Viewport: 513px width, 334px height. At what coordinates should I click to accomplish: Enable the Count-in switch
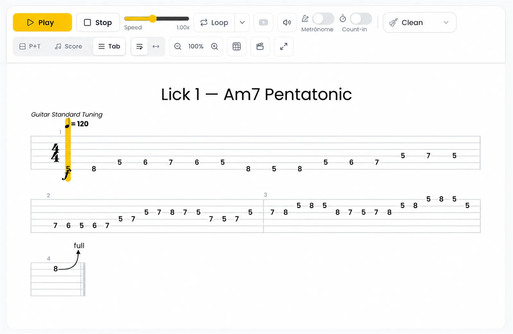click(x=361, y=19)
